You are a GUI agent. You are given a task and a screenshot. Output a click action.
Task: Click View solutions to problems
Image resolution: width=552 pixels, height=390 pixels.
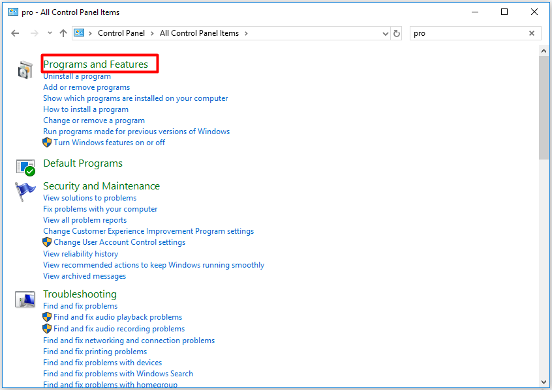pyautogui.click(x=89, y=198)
